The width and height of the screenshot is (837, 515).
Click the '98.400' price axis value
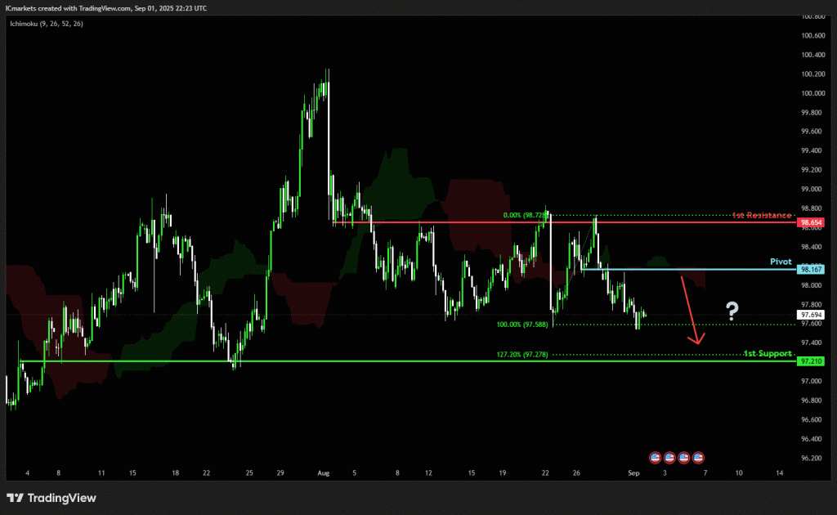[813, 247]
